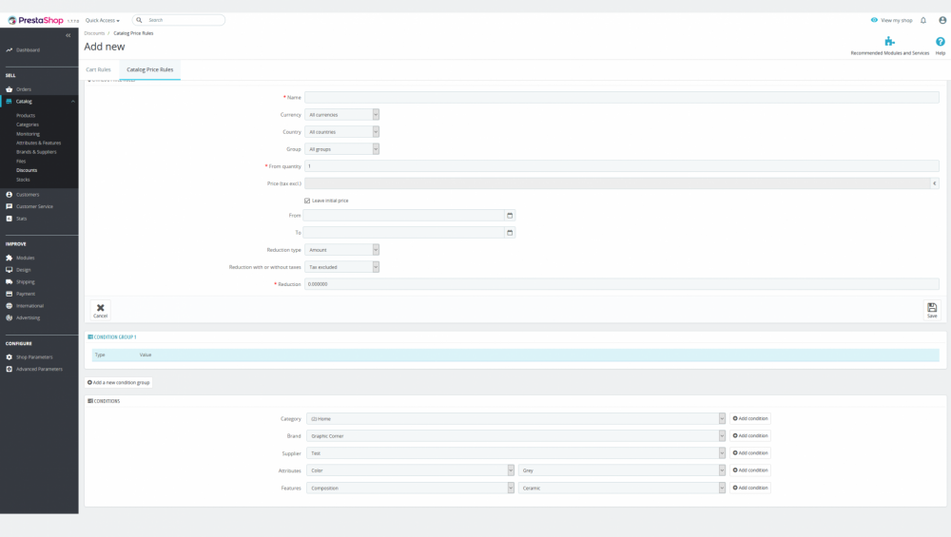Add condition for Supplier

pos(749,452)
